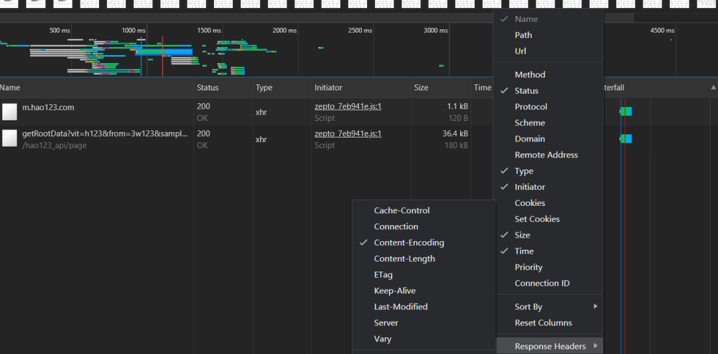Uncheck the Size column option
The width and height of the screenshot is (718, 354).
(548, 234)
